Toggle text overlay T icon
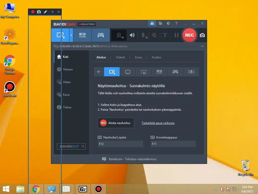Image resolution: width=258 pixels, height=194 pixels. click(x=165, y=35)
